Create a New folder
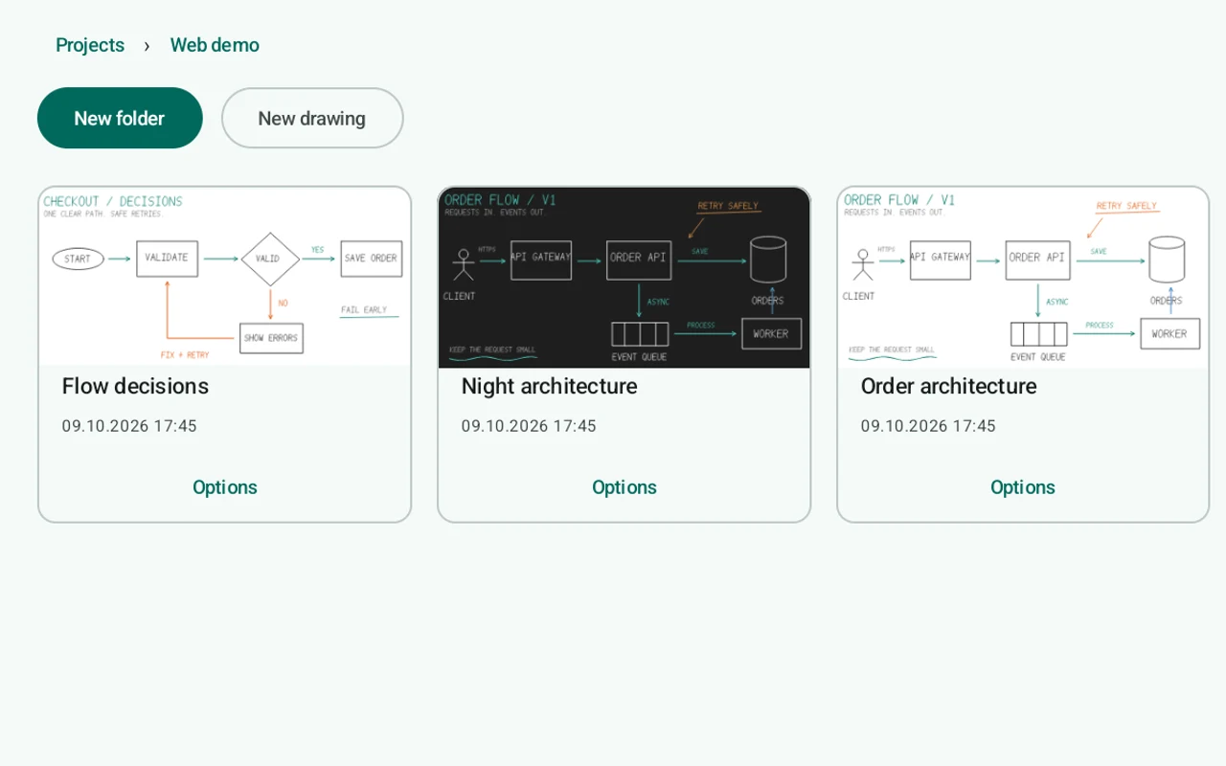The image size is (1226, 766). point(120,118)
